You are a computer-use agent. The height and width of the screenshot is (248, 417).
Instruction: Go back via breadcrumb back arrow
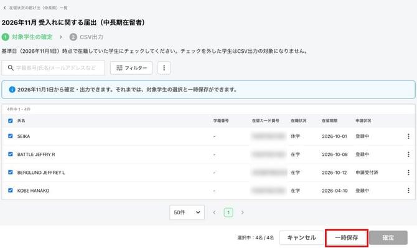(4, 8)
